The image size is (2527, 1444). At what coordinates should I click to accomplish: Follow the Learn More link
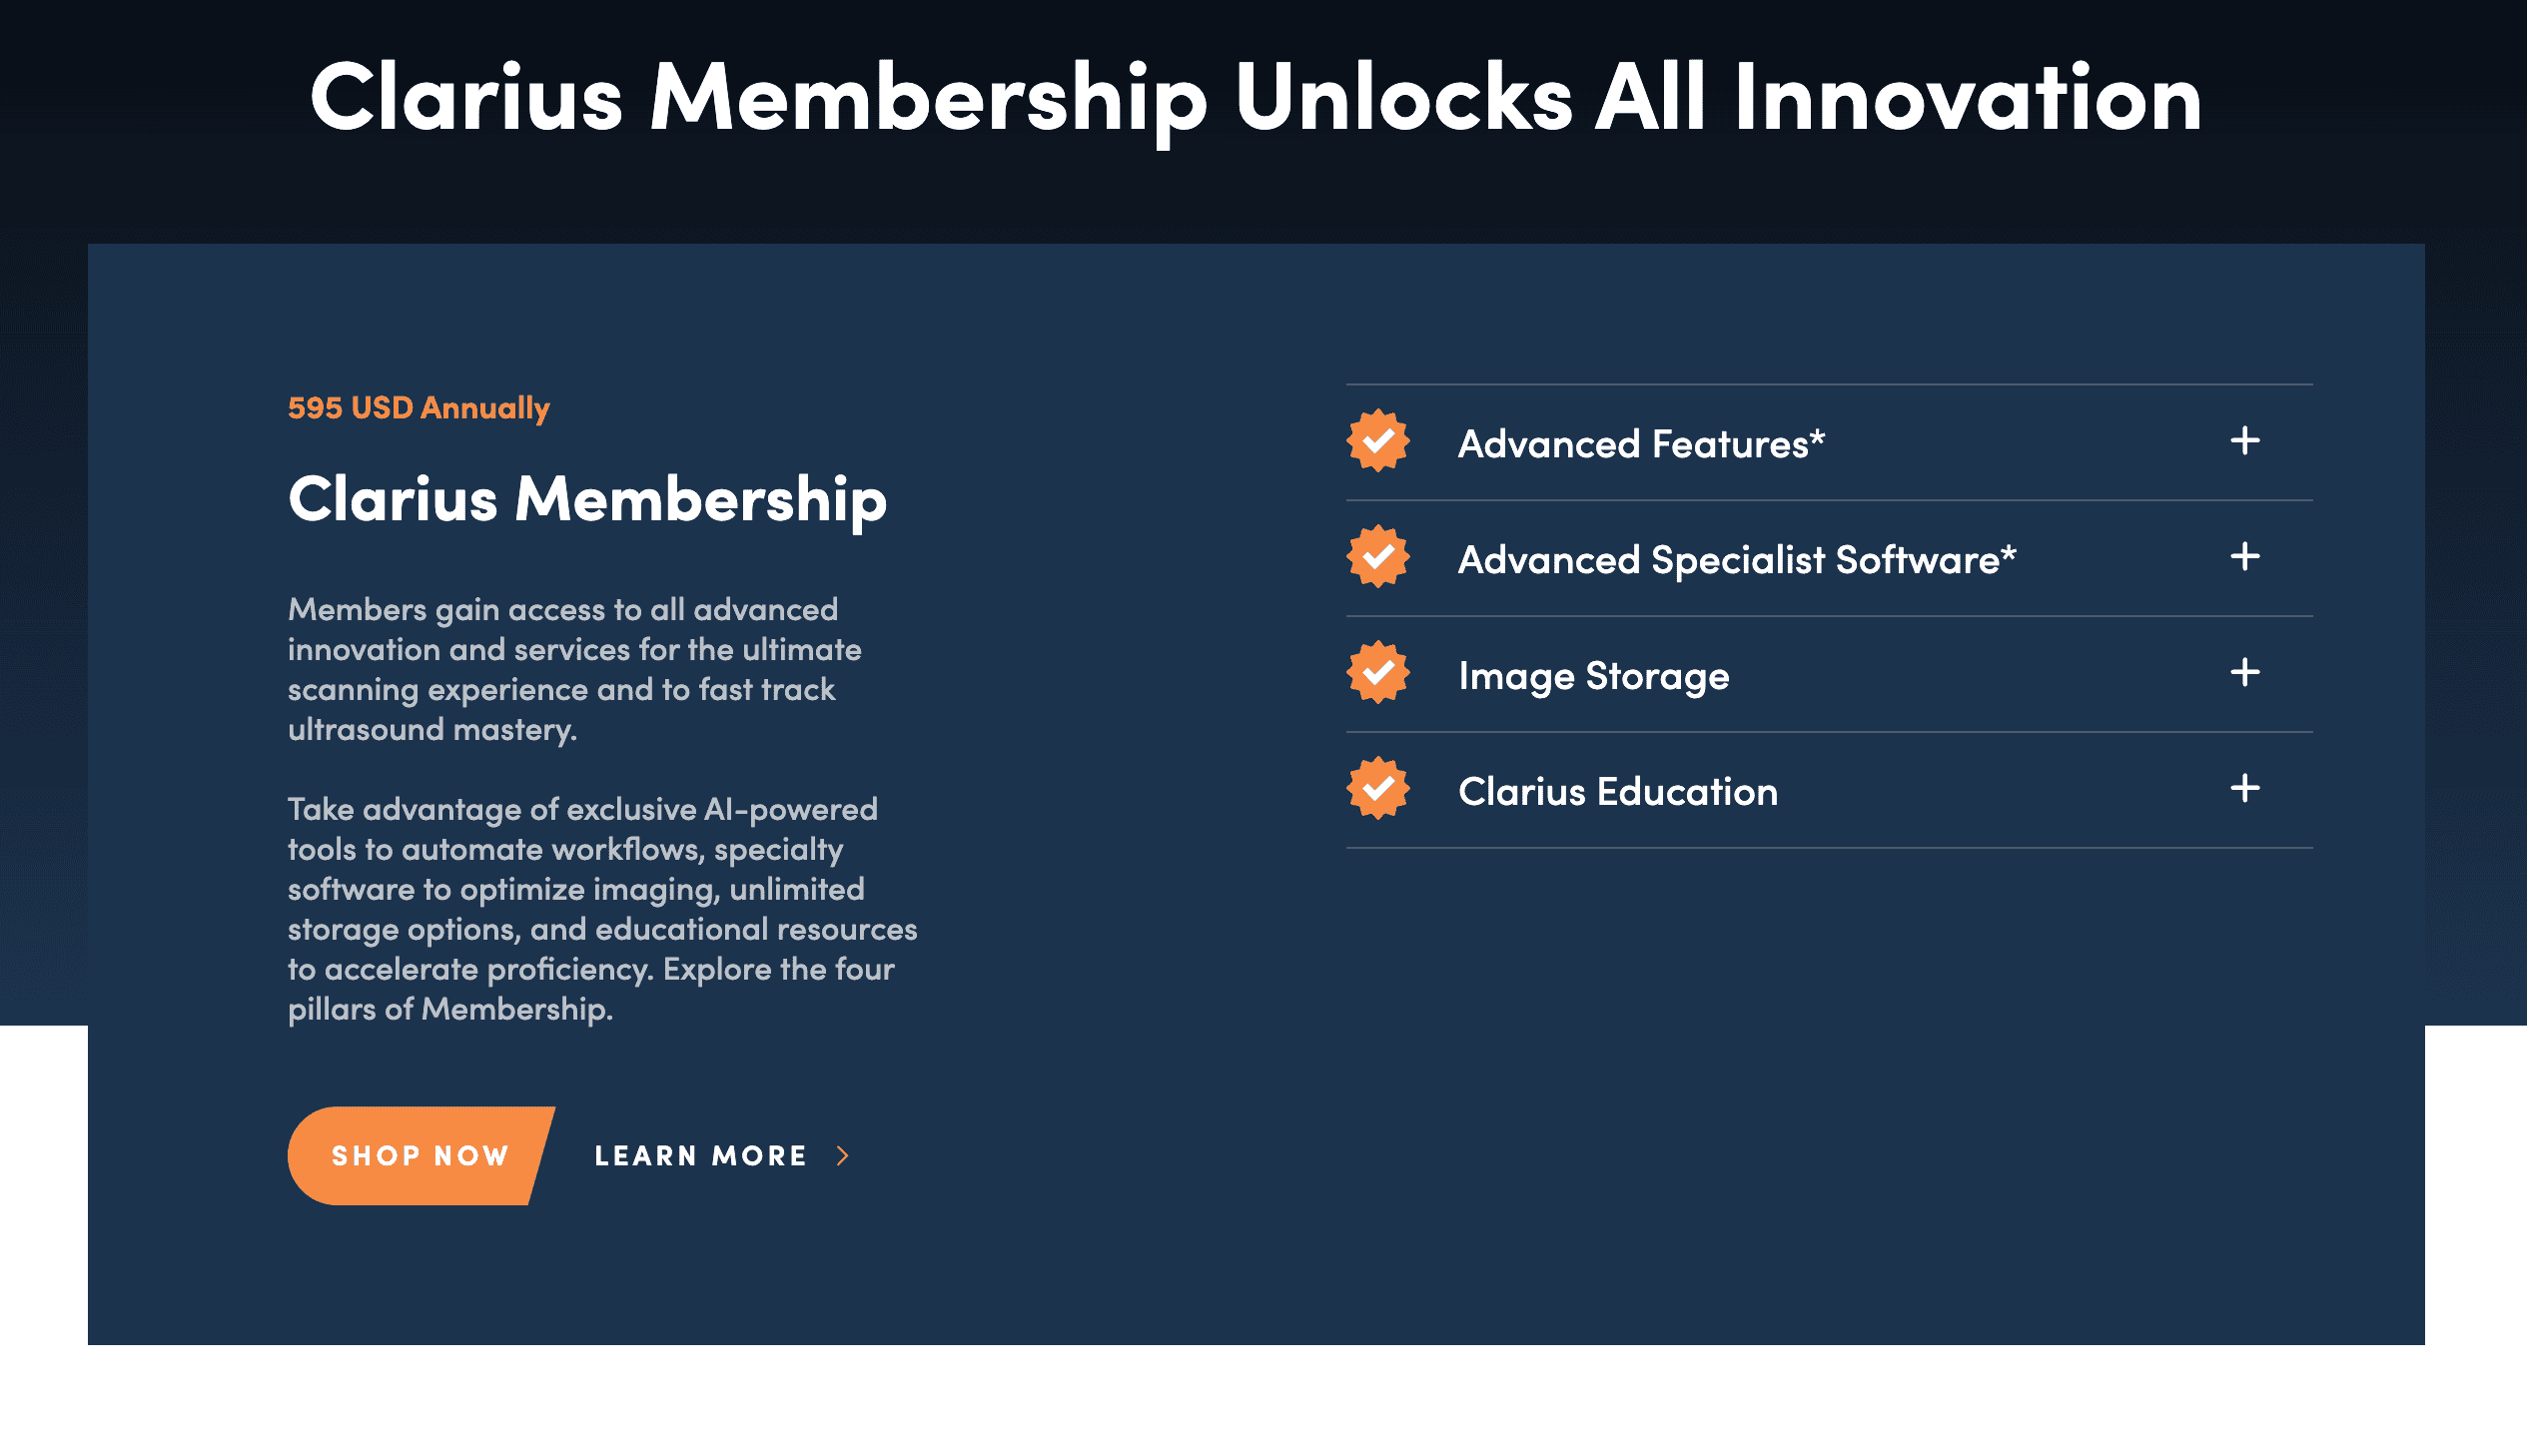pos(700,1156)
